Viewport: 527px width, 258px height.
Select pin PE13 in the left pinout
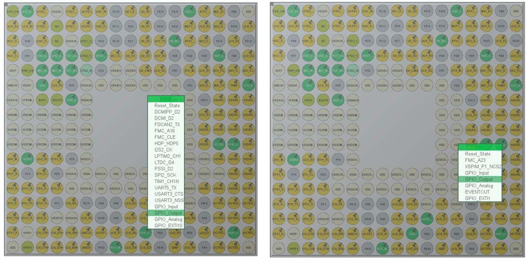(160, 11)
